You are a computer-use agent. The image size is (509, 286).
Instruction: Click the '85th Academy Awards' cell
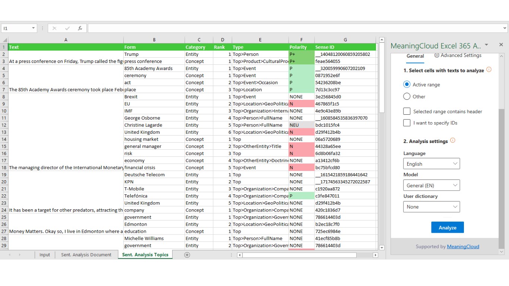click(x=154, y=69)
